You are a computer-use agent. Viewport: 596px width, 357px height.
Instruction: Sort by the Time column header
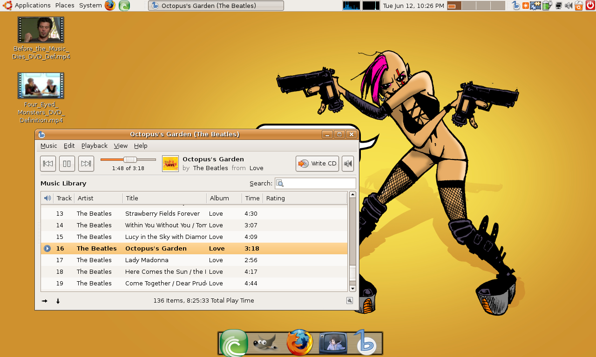252,198
